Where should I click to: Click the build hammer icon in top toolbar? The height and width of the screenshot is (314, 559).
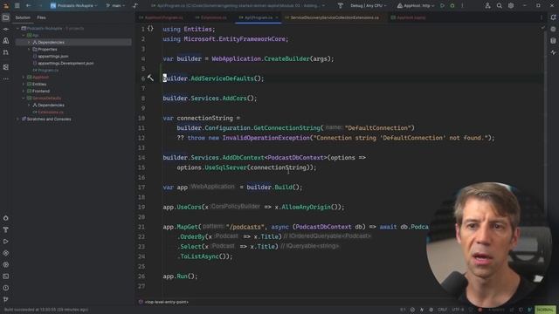(340, 6)
